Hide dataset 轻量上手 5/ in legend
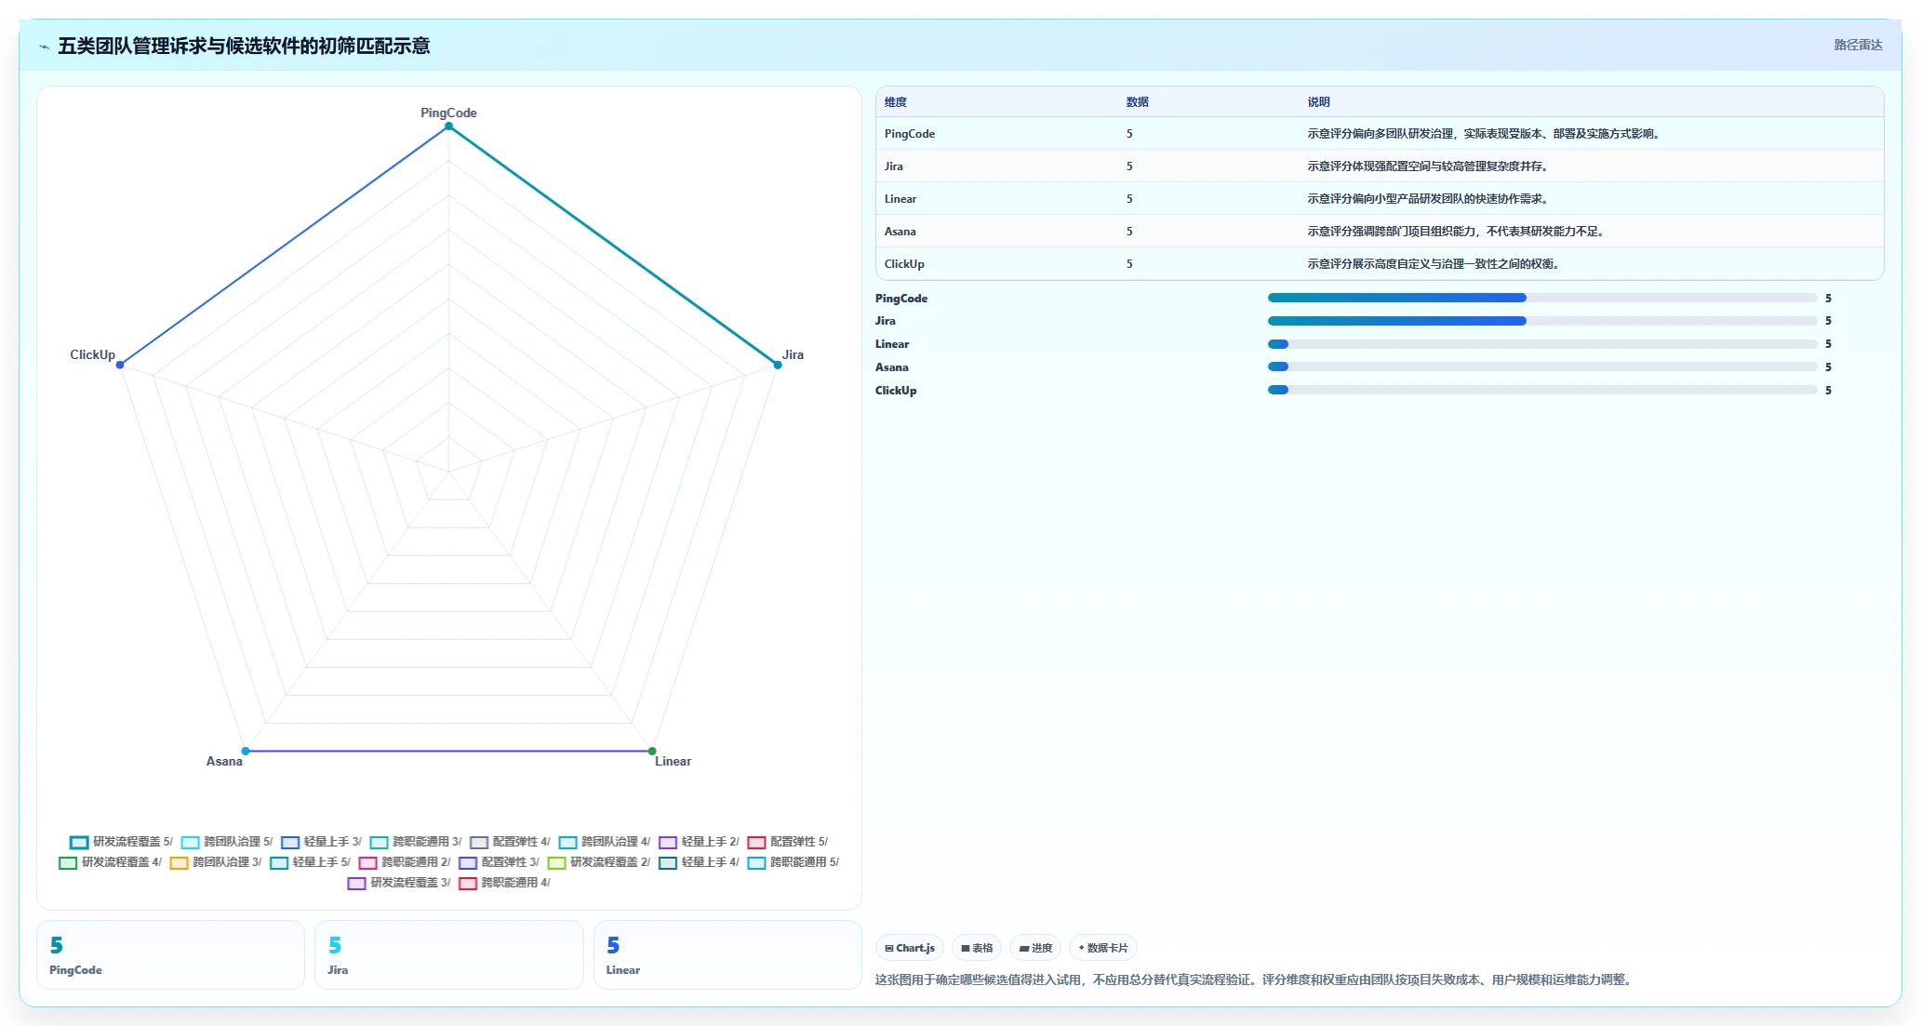 311,862
